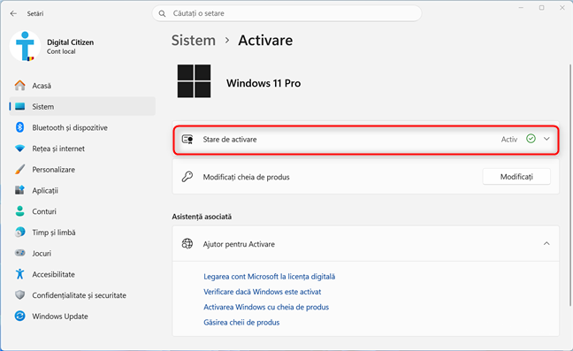Click the green activation checkmark
The image size is (573, 351).
[x=531, y=139]
